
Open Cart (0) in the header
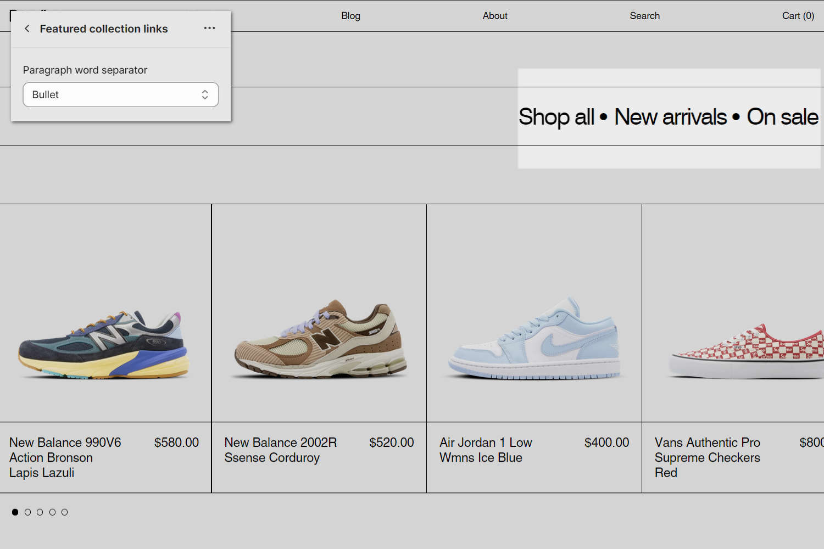tap(798, 16)
